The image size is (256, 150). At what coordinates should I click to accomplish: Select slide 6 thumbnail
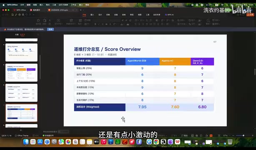21,93
